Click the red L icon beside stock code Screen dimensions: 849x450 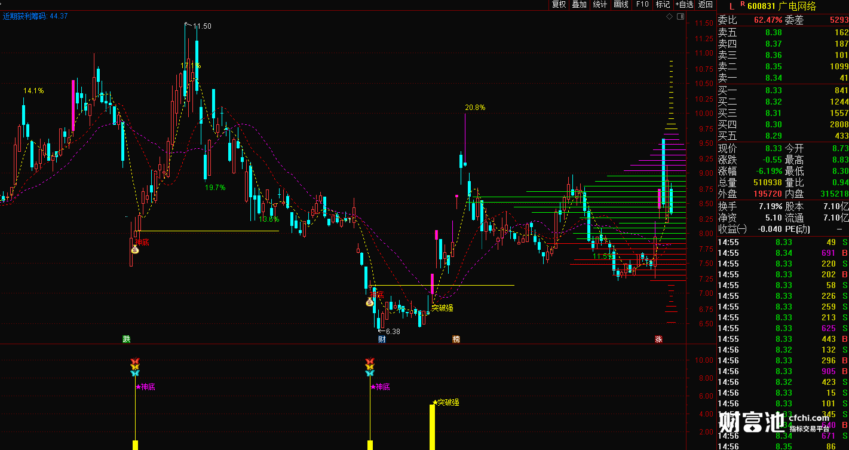coord(732,6)
